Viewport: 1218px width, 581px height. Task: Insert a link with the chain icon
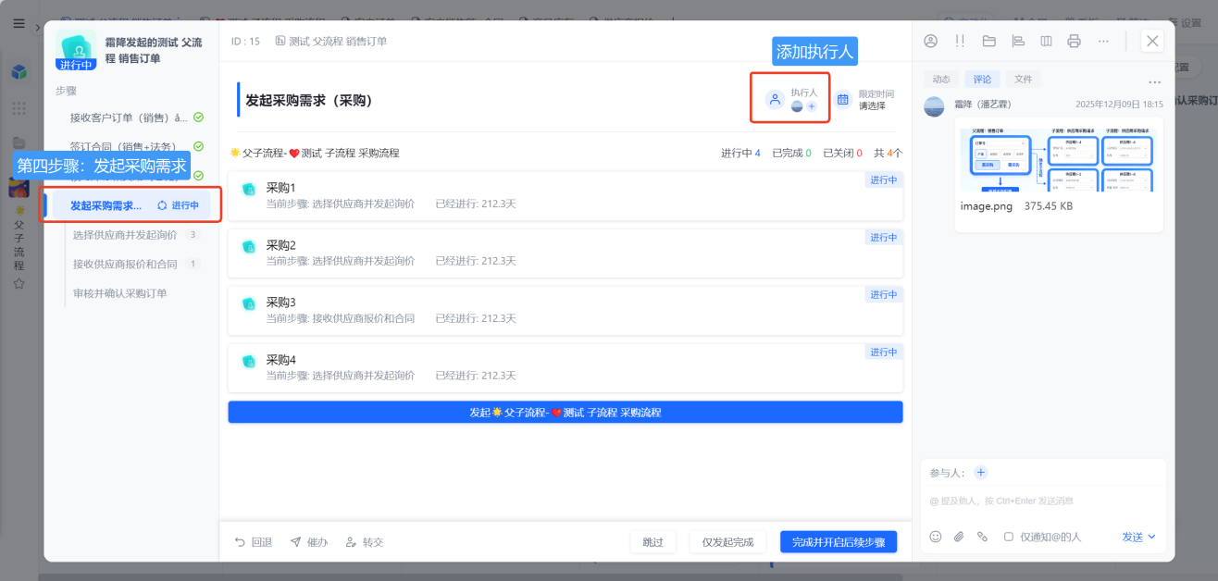coord(982,537)
